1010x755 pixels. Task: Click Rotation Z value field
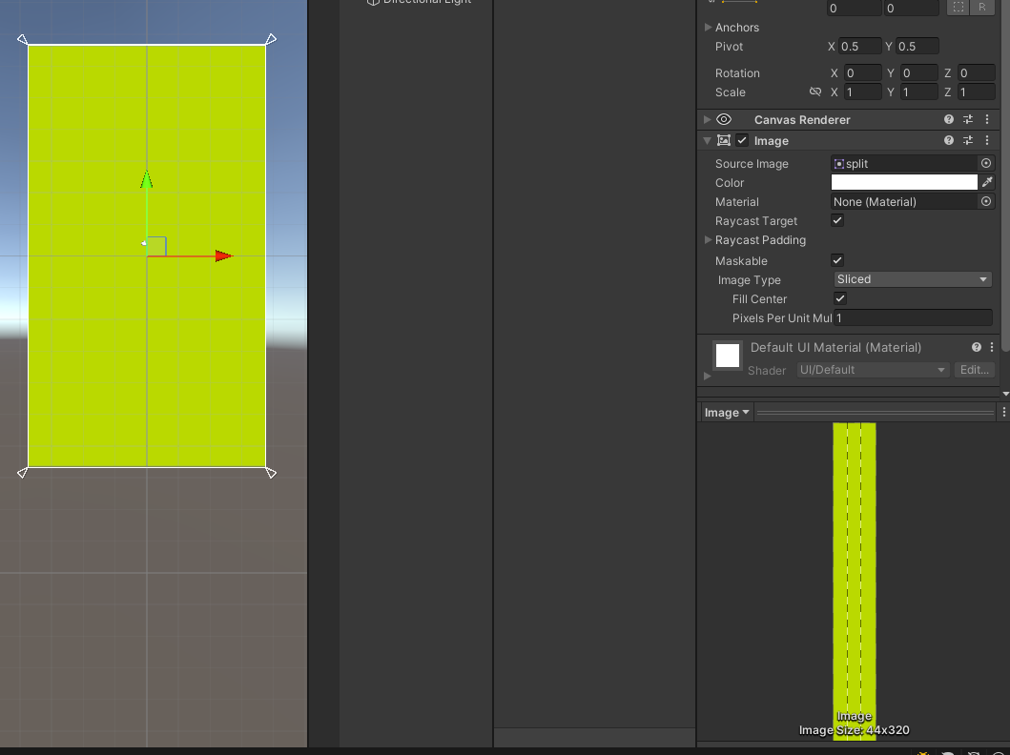click(x=977, y=73)
